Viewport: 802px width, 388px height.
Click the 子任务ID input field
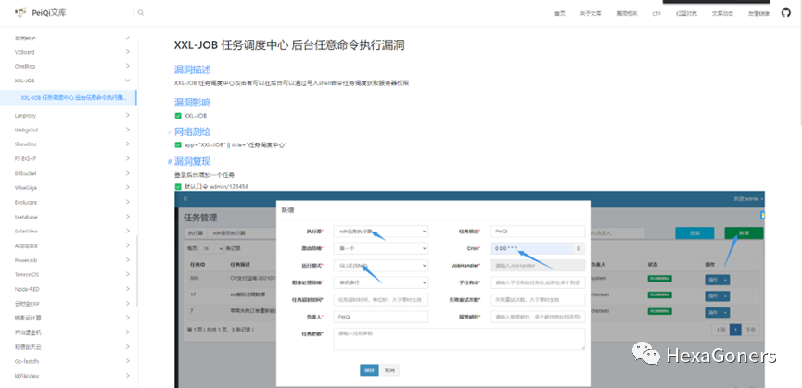click(538, 282)
